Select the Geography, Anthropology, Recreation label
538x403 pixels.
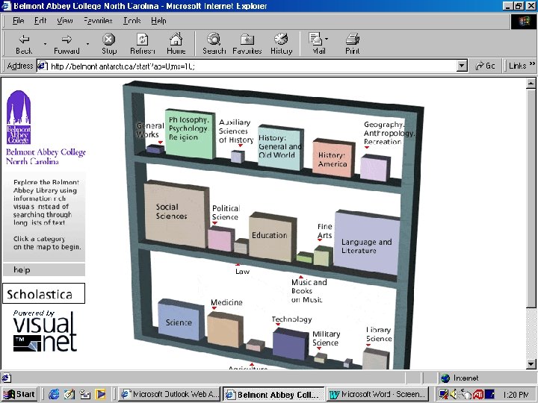(x=389, y=133)
